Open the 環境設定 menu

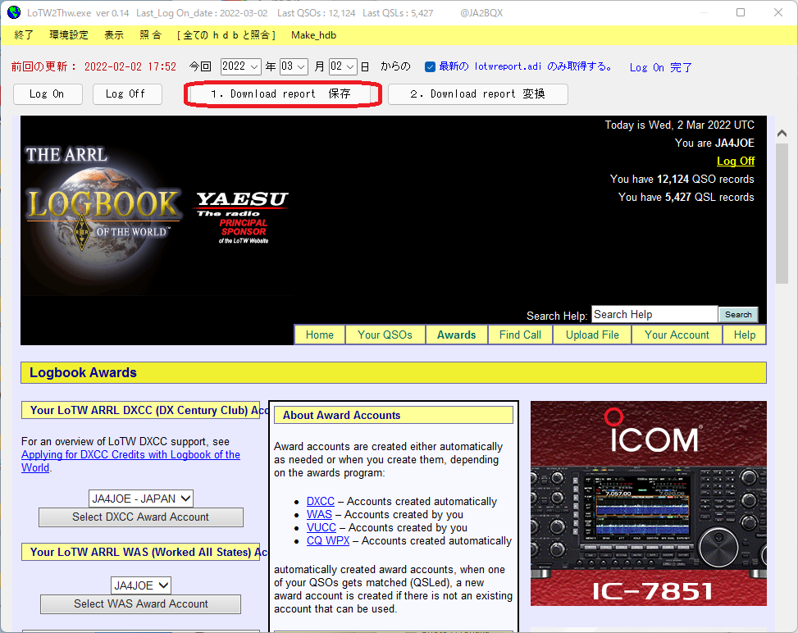(x=69, y=35)
